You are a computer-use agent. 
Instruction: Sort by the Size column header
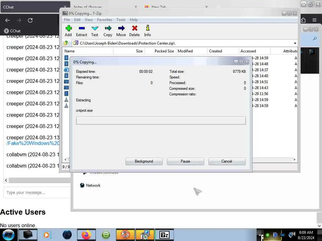[129, 51]
